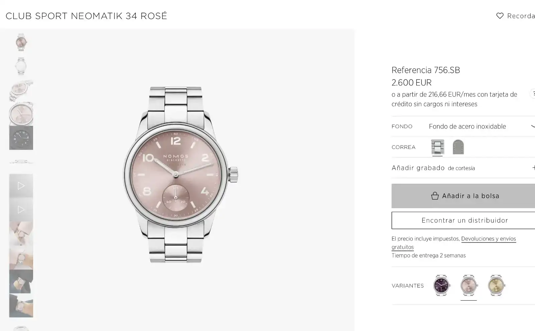Click the financing help question mark icon
Viewport: 535px width, 331px height.
tap(533, 94)
